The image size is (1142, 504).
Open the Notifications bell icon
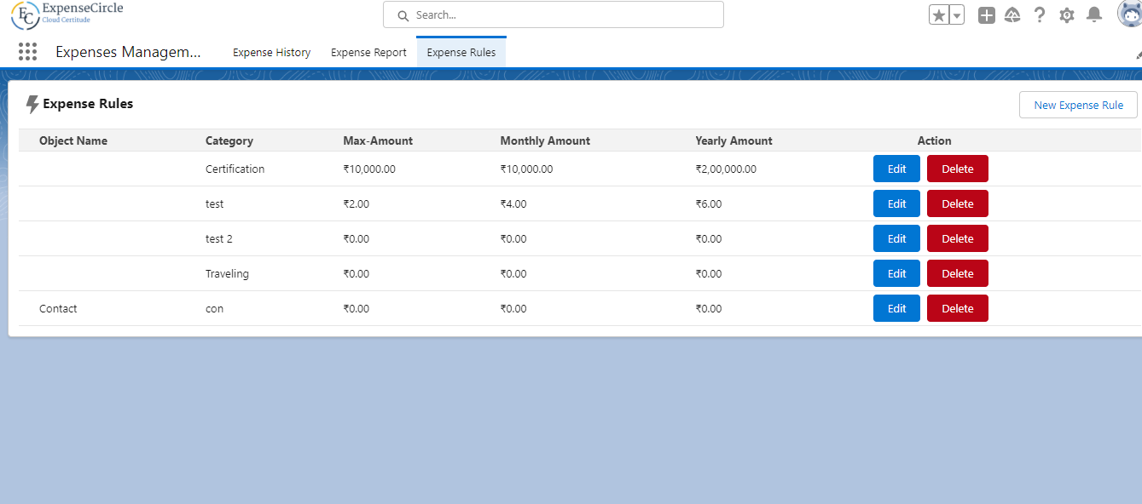tap(1094, 15)
